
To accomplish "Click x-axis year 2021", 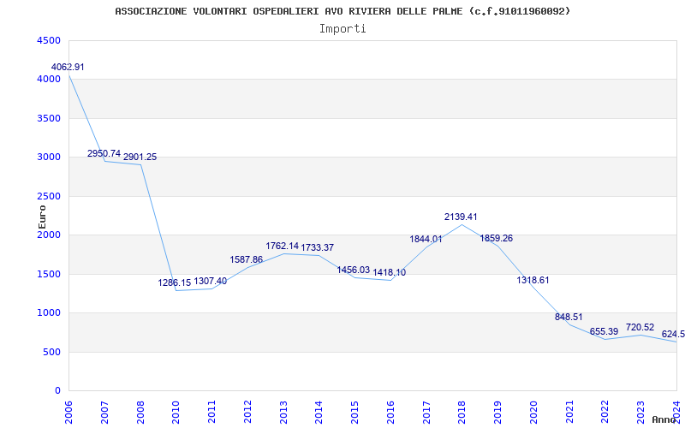I will [569, 412].
